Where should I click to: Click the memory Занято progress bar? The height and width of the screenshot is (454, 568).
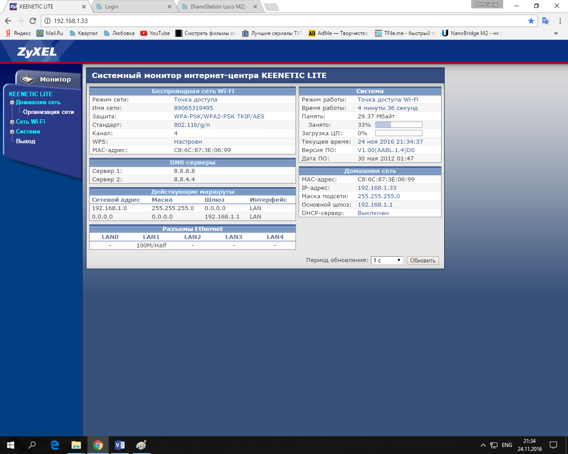tap(398, 125)
